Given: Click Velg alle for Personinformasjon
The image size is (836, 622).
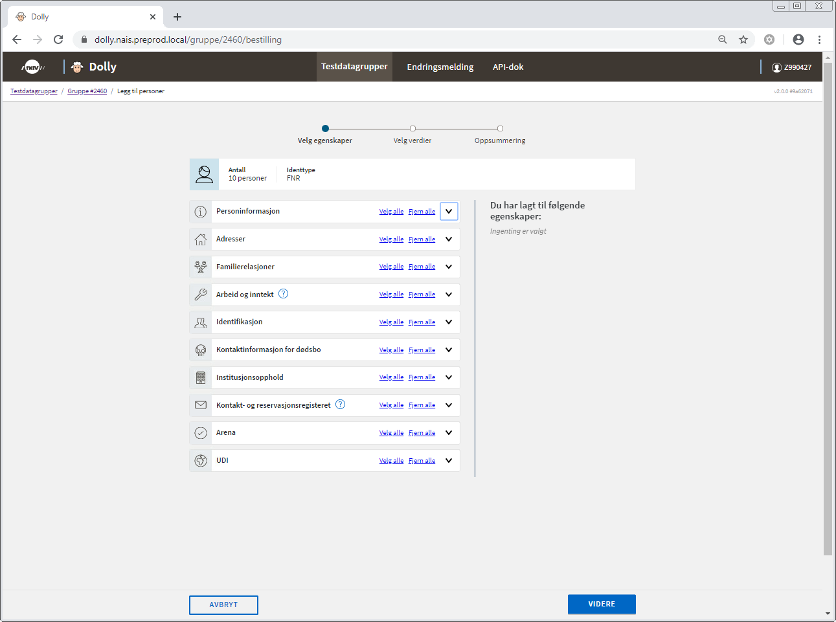Looking at the screenshot, I should click(391, 212).
